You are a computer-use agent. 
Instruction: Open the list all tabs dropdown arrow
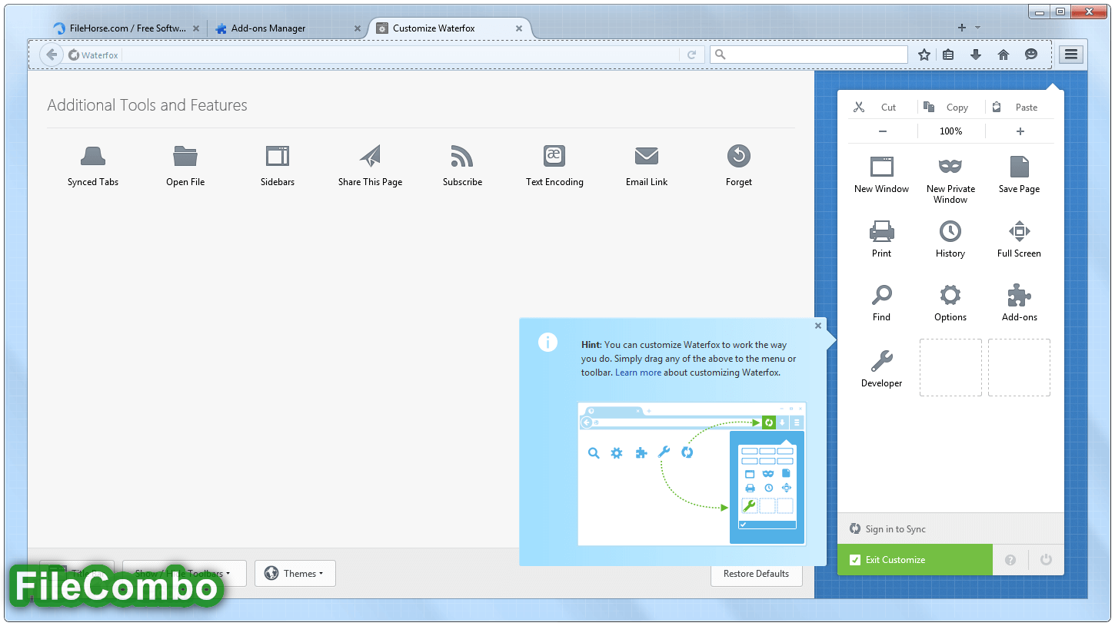977,28
